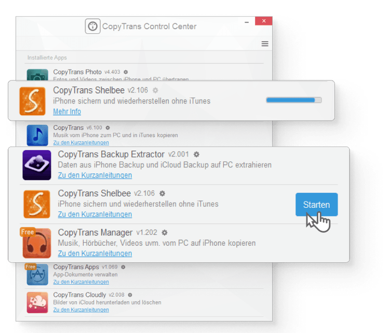Open the Mehr Info link for Shelbee
Image resolution: width=389 pixels, height=333 pixels.
click(x=67, y=112)
